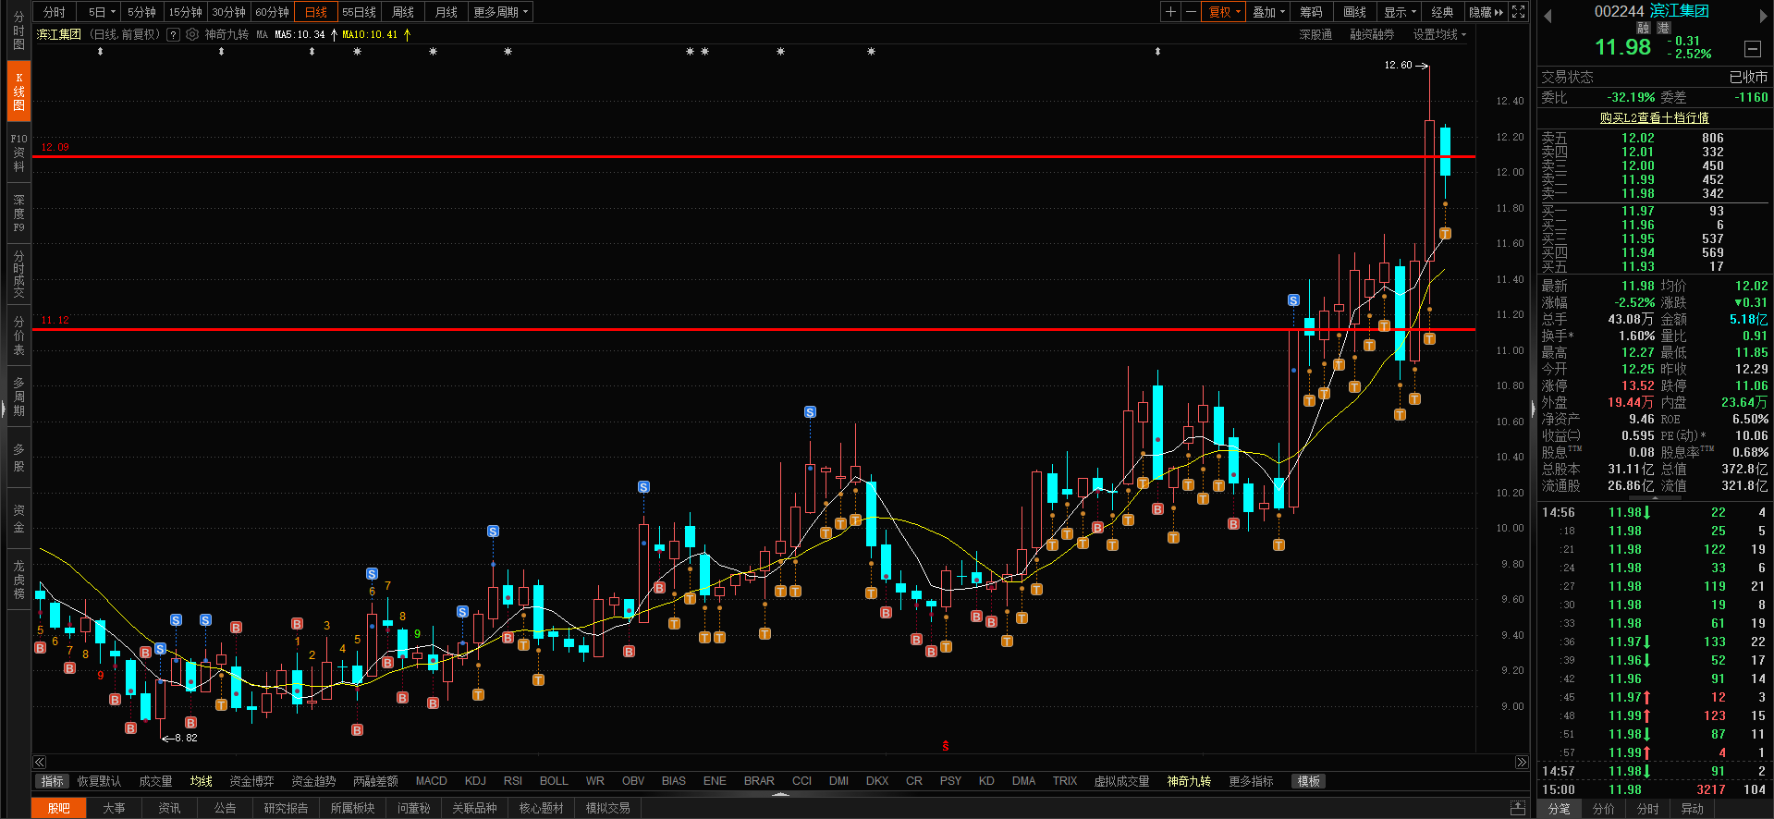Select the 周线 weekly tab

(403, 12)
